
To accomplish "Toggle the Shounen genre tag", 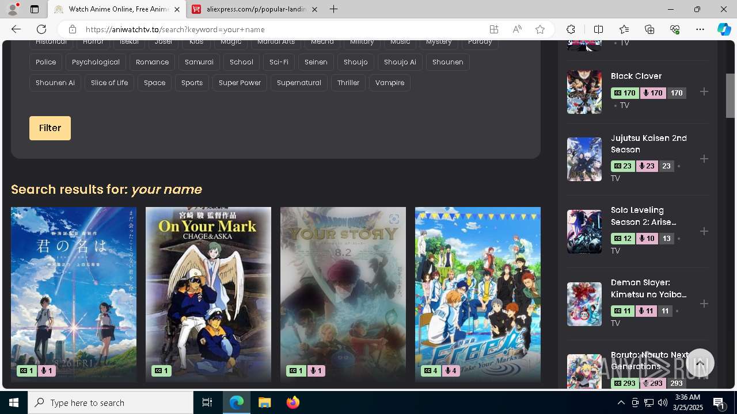I will [x=447, y=62].
